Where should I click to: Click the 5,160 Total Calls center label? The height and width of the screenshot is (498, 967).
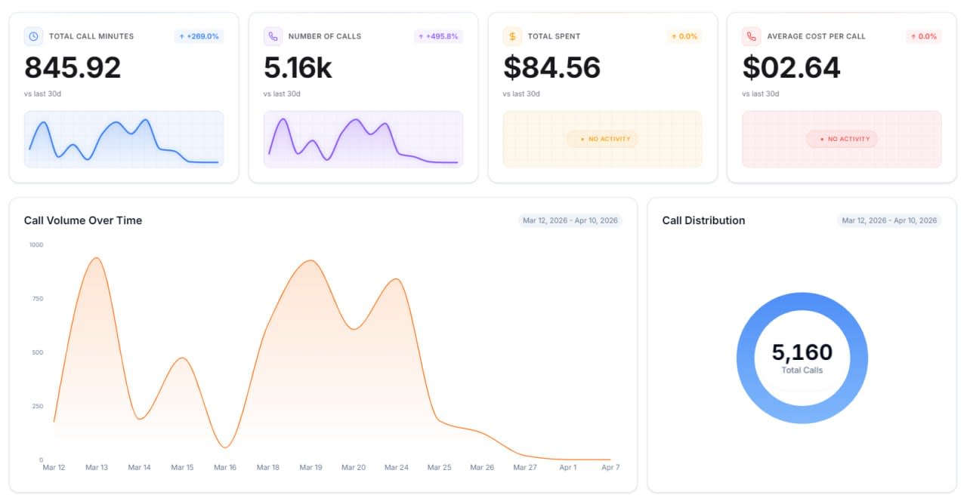[802, 358]
